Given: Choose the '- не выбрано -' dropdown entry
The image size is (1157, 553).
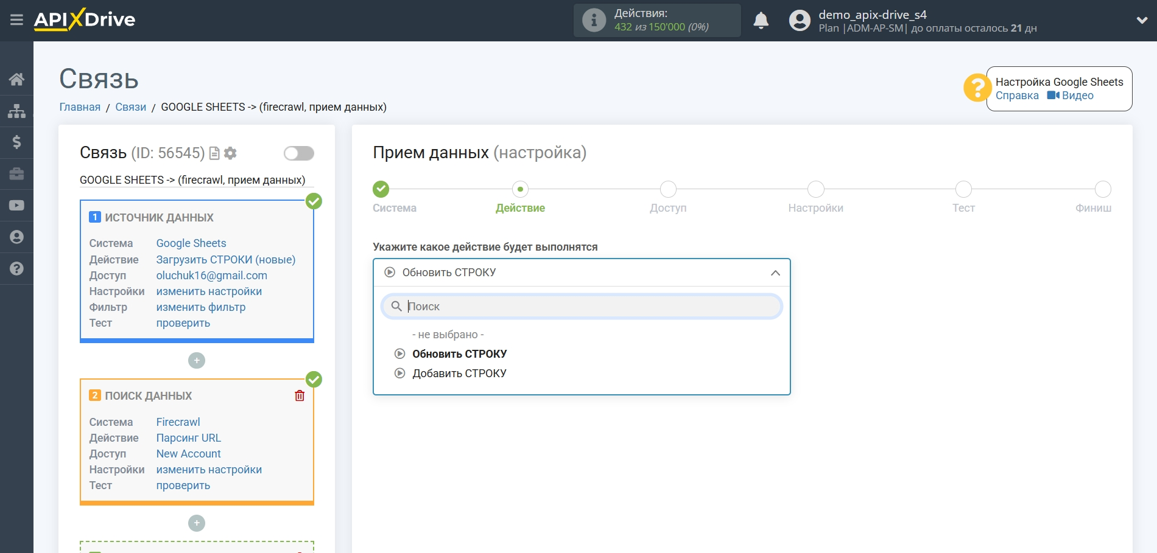Looking at the screenshot, I should pos(448,335).
